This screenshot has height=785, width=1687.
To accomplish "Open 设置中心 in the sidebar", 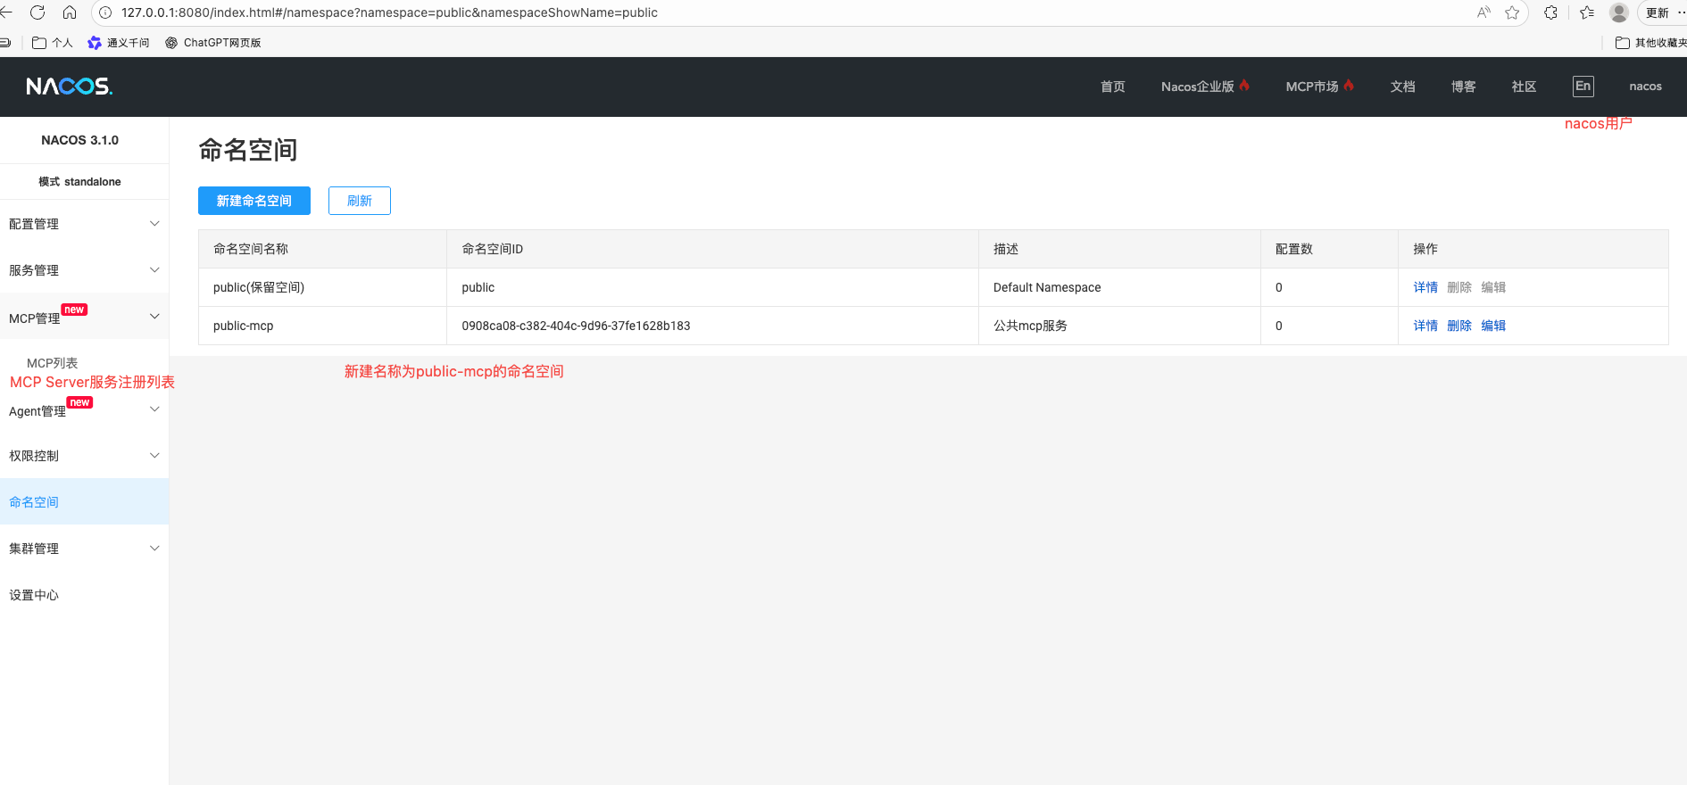I will [x=34, y=595].
